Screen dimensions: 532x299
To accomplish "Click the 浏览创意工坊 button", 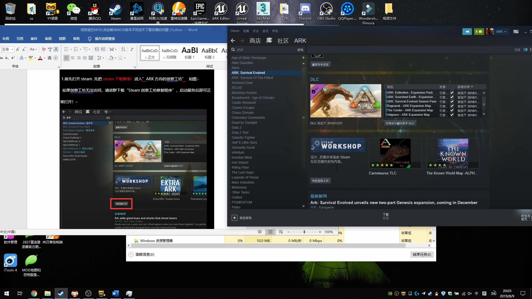I will pyautogui.click(x=320, y=181).
